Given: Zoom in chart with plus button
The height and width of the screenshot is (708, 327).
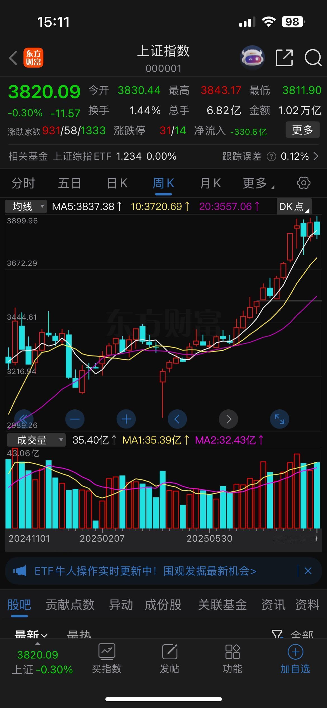Looking at the screenshot, I should pyautogui.click(x=126, y=419).
